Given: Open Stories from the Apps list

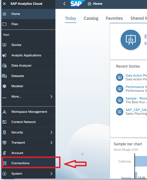Looking at the screenshot, I should pyautogui.click(x=28, y=45).
